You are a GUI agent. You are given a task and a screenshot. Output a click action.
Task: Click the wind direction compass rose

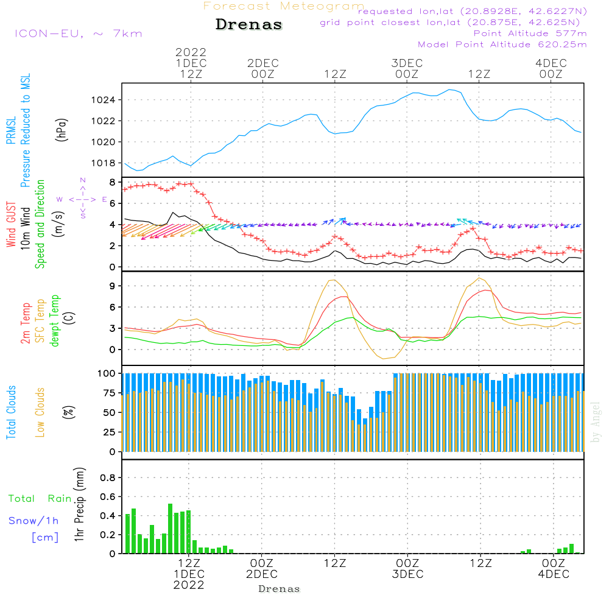click(83, 199)
